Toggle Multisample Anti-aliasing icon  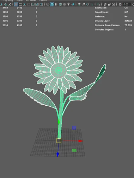(88, 5)
